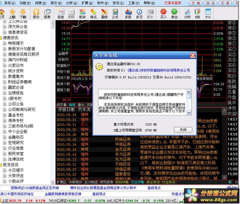Click 关闭 button in about dialog
The width and height of the screenshot is (240, 204).
click(x=183, y=130)
